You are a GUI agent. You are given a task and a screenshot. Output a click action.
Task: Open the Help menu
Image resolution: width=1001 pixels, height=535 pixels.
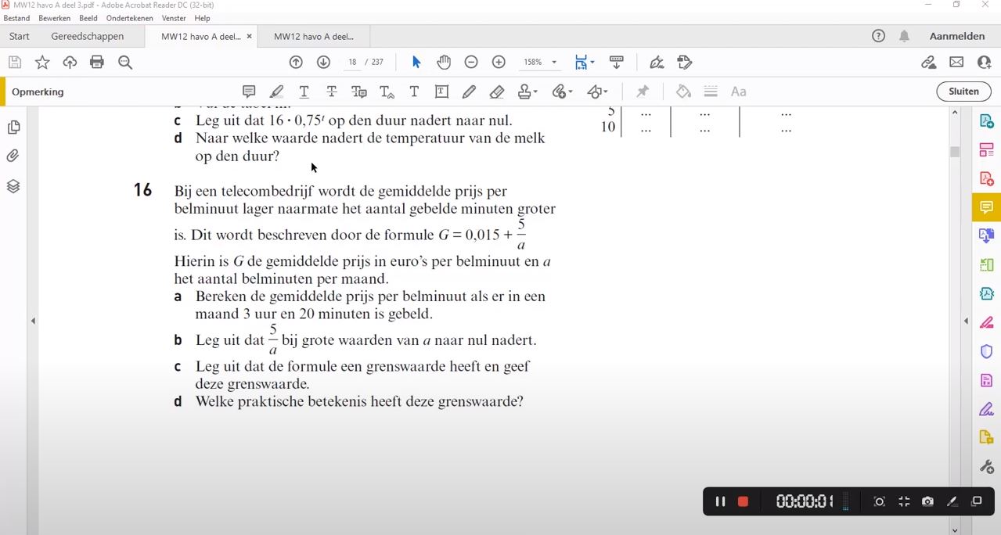point(202,18)
